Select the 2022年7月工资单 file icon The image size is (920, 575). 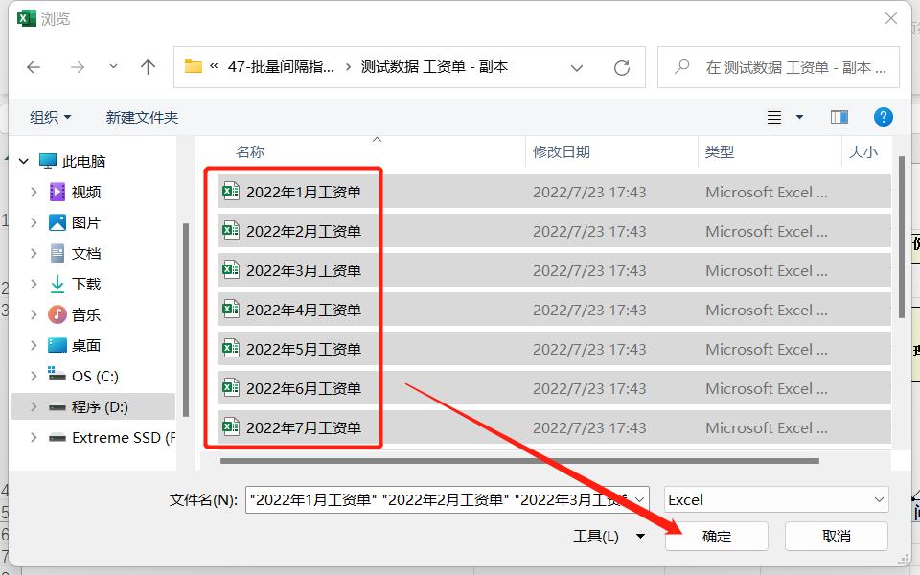tap(229, 427)
